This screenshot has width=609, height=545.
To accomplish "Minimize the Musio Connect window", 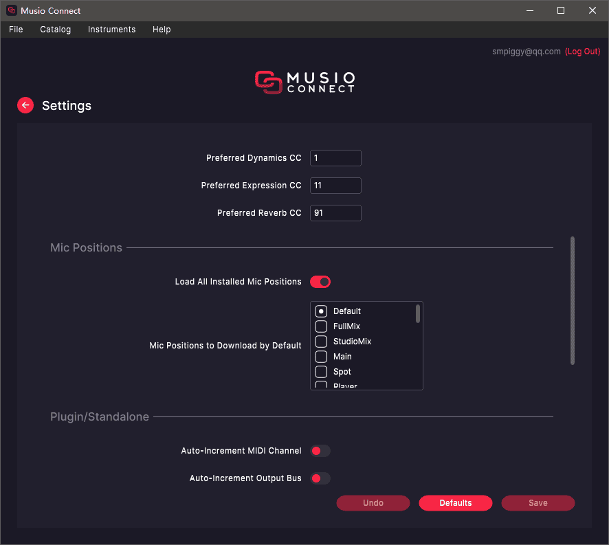I will 530,10.
